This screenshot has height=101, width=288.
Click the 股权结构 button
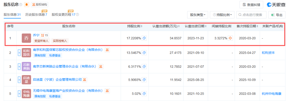[40, 5]
